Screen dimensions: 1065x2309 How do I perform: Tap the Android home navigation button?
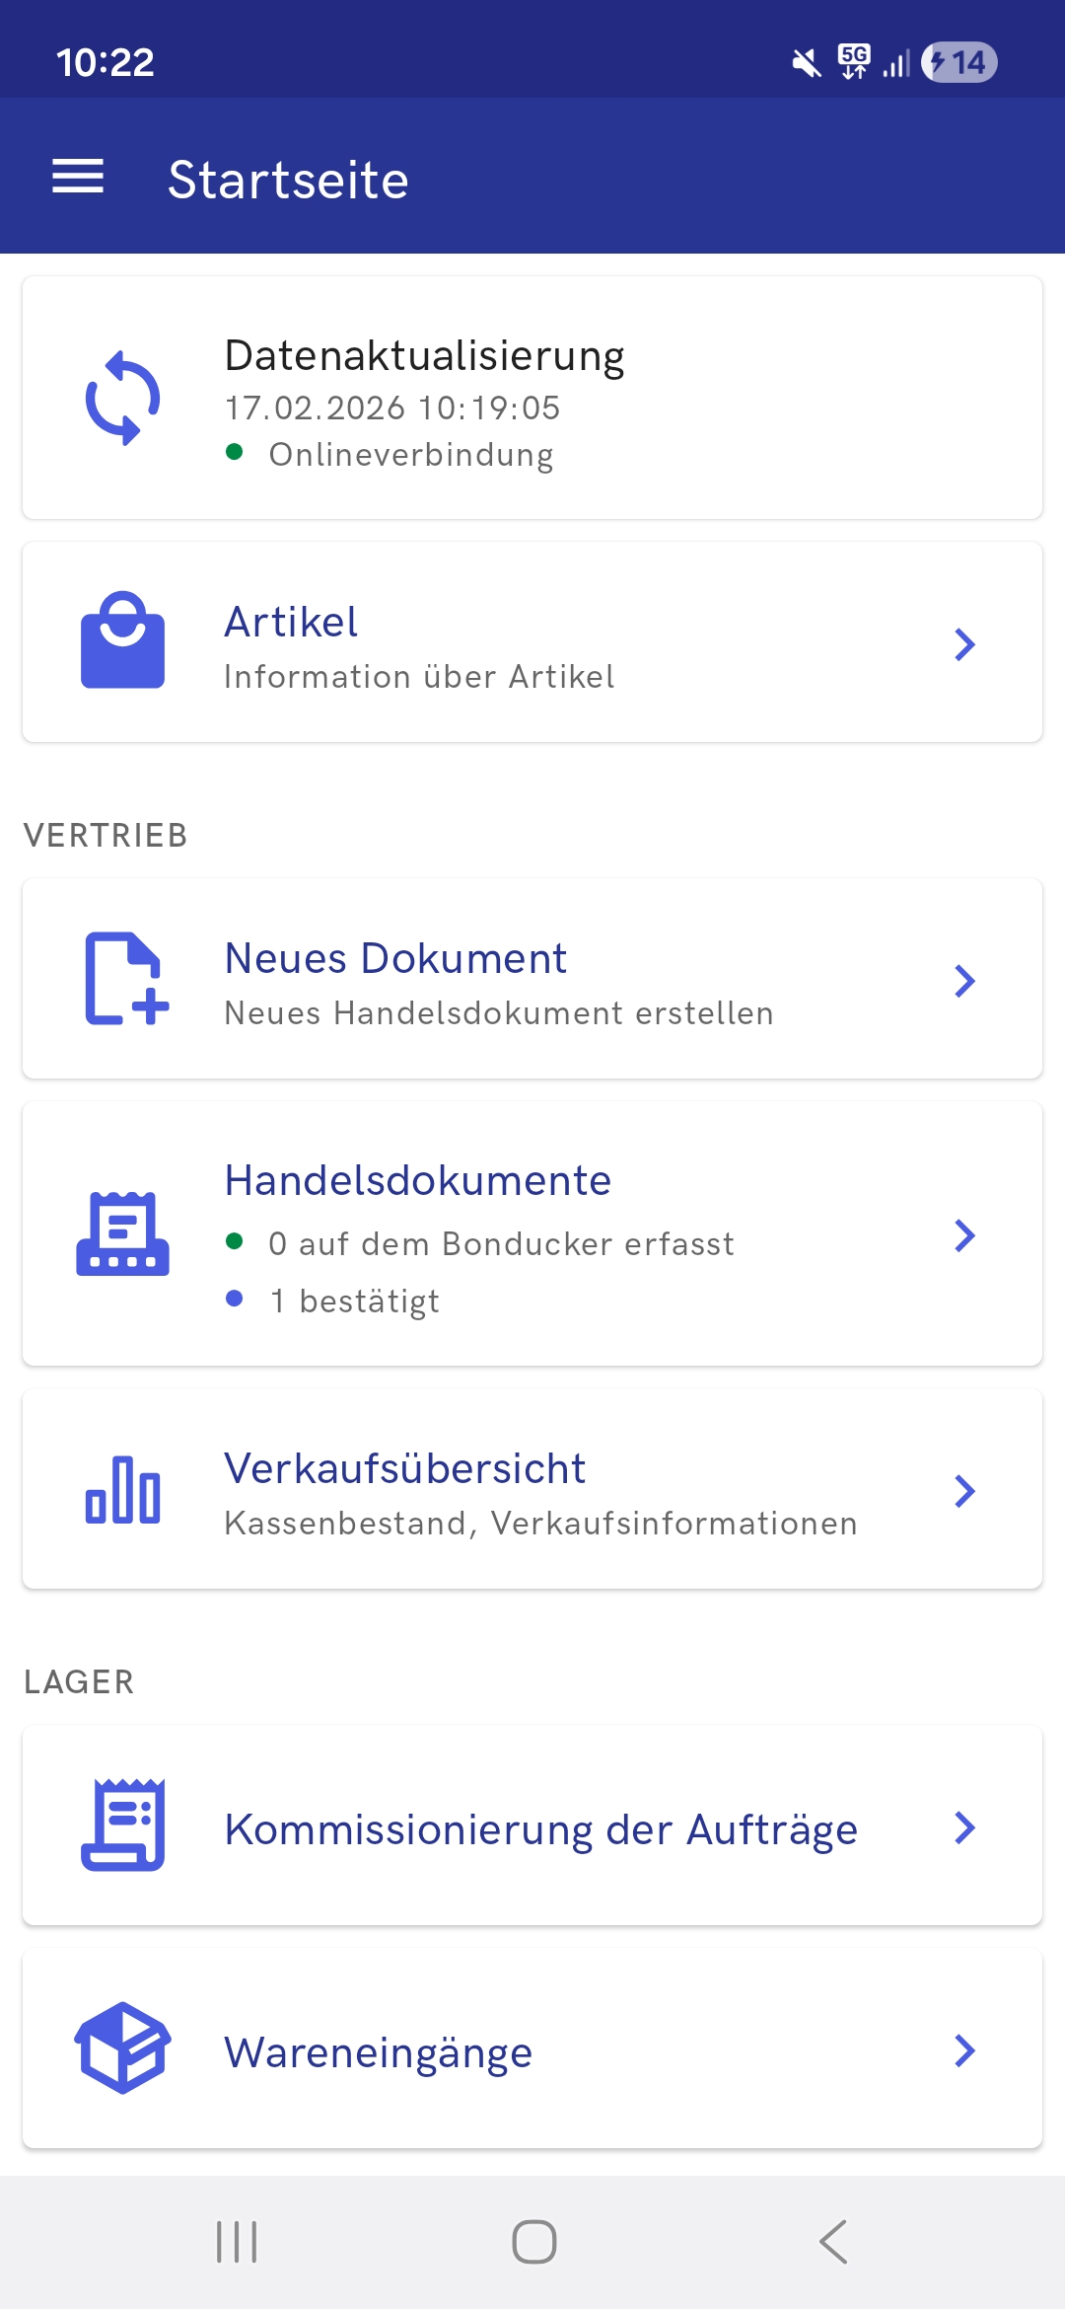pyautogui.click(x=533, y=2242)
